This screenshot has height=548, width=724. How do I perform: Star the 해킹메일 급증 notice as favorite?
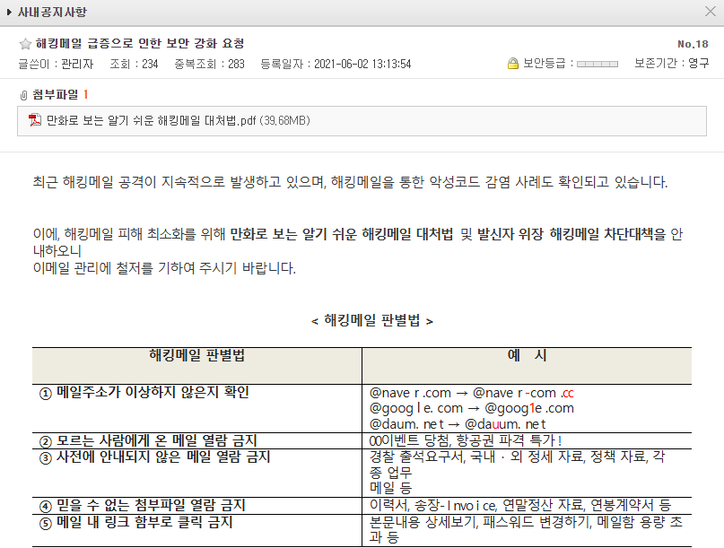[25, 44]
